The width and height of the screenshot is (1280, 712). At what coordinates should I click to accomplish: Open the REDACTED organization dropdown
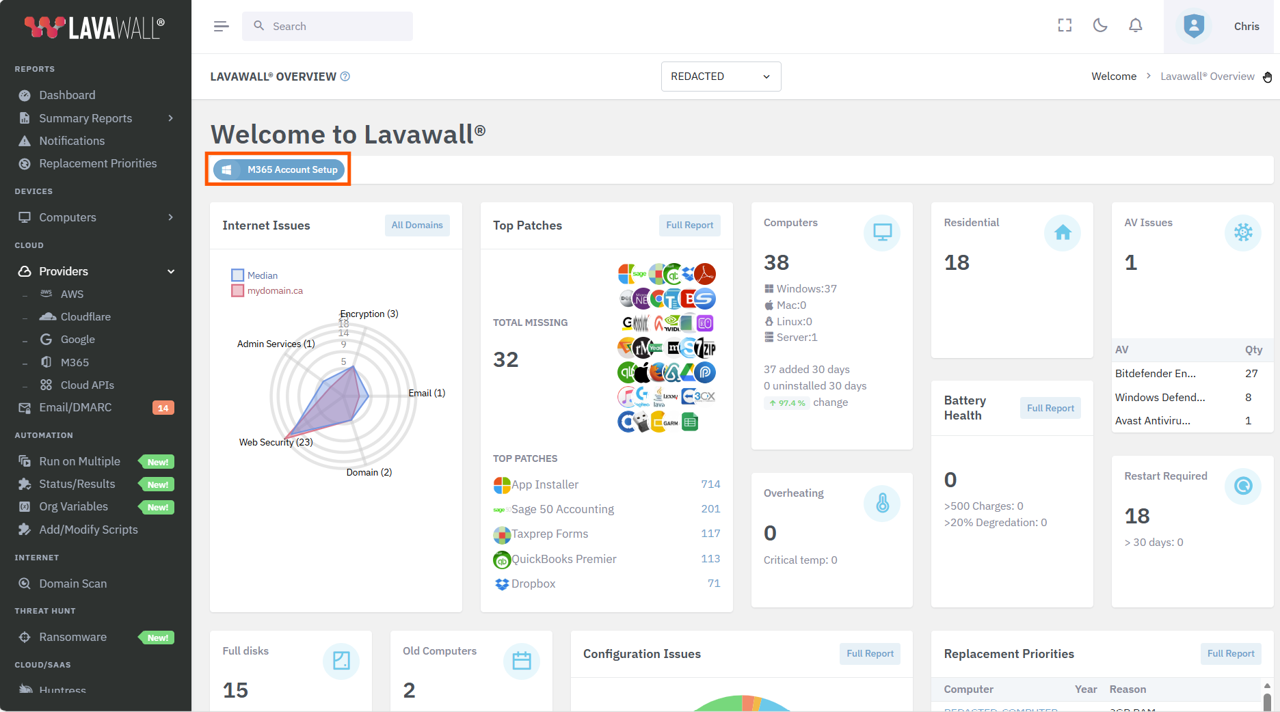pos(721,77)
